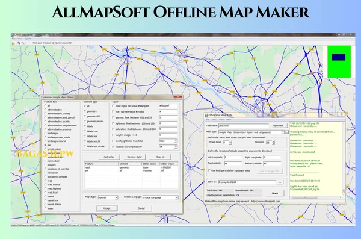Select 'administrative.country' feature type

pyautogui.click(x=45, y=113)
